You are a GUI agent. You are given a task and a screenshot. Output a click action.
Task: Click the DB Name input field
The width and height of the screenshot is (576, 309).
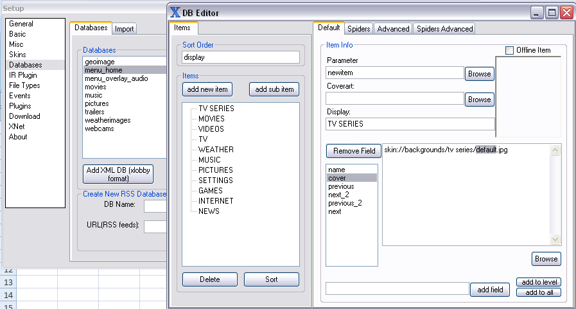pos(155,206)
